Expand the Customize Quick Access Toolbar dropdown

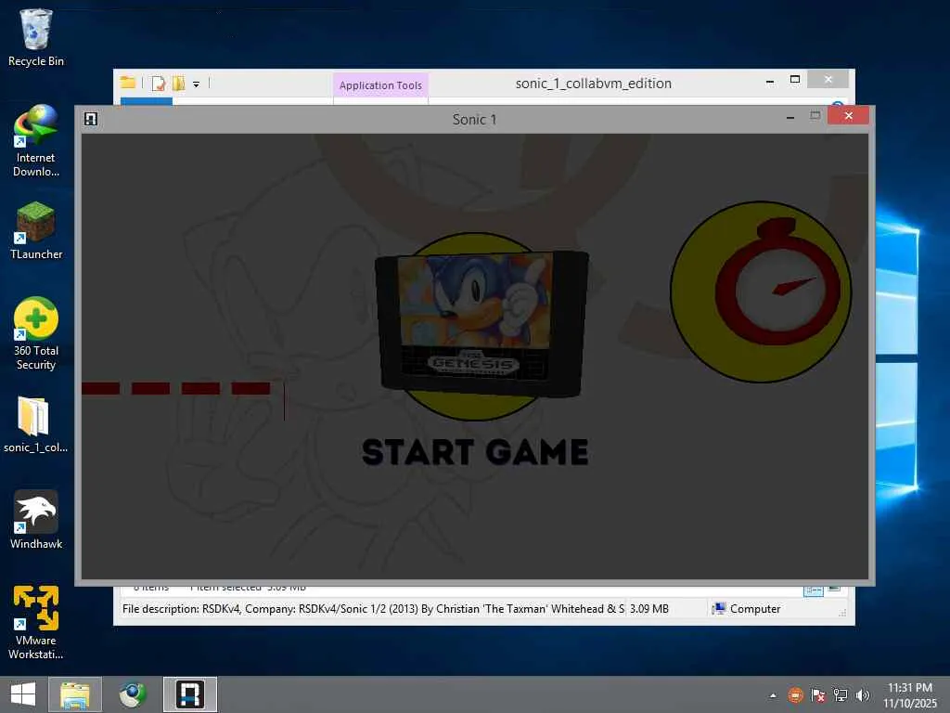point(197,84)
